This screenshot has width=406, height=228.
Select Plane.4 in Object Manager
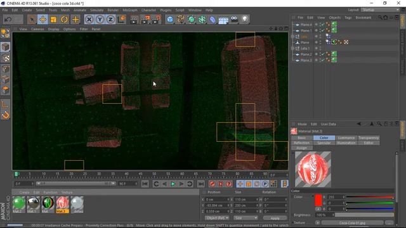306,25
